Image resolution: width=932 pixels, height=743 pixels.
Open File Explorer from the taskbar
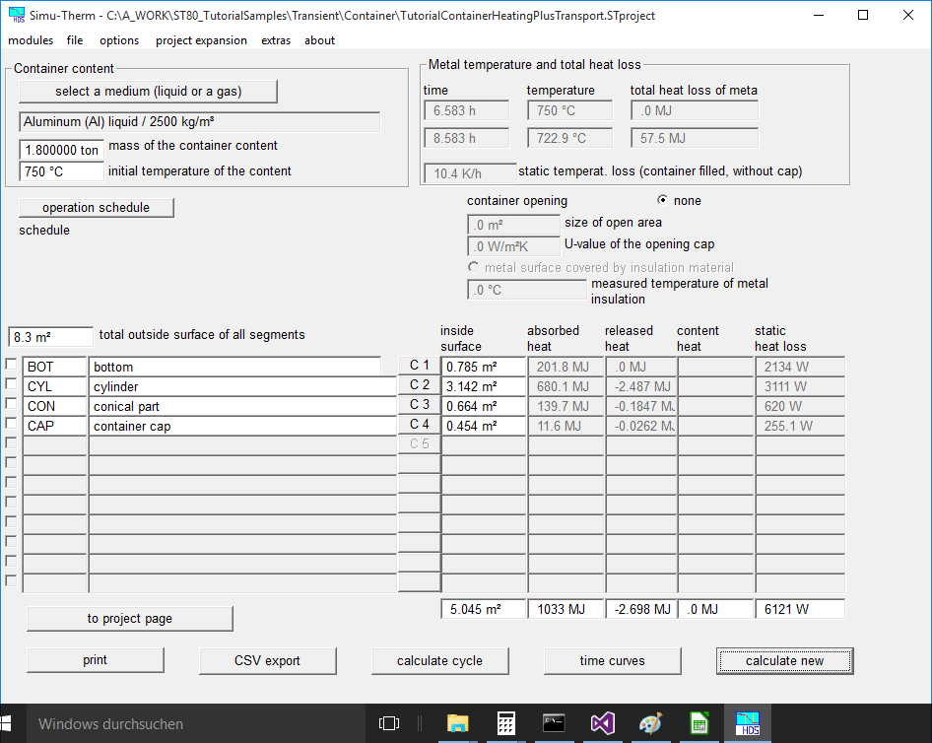tap(456, 724)
